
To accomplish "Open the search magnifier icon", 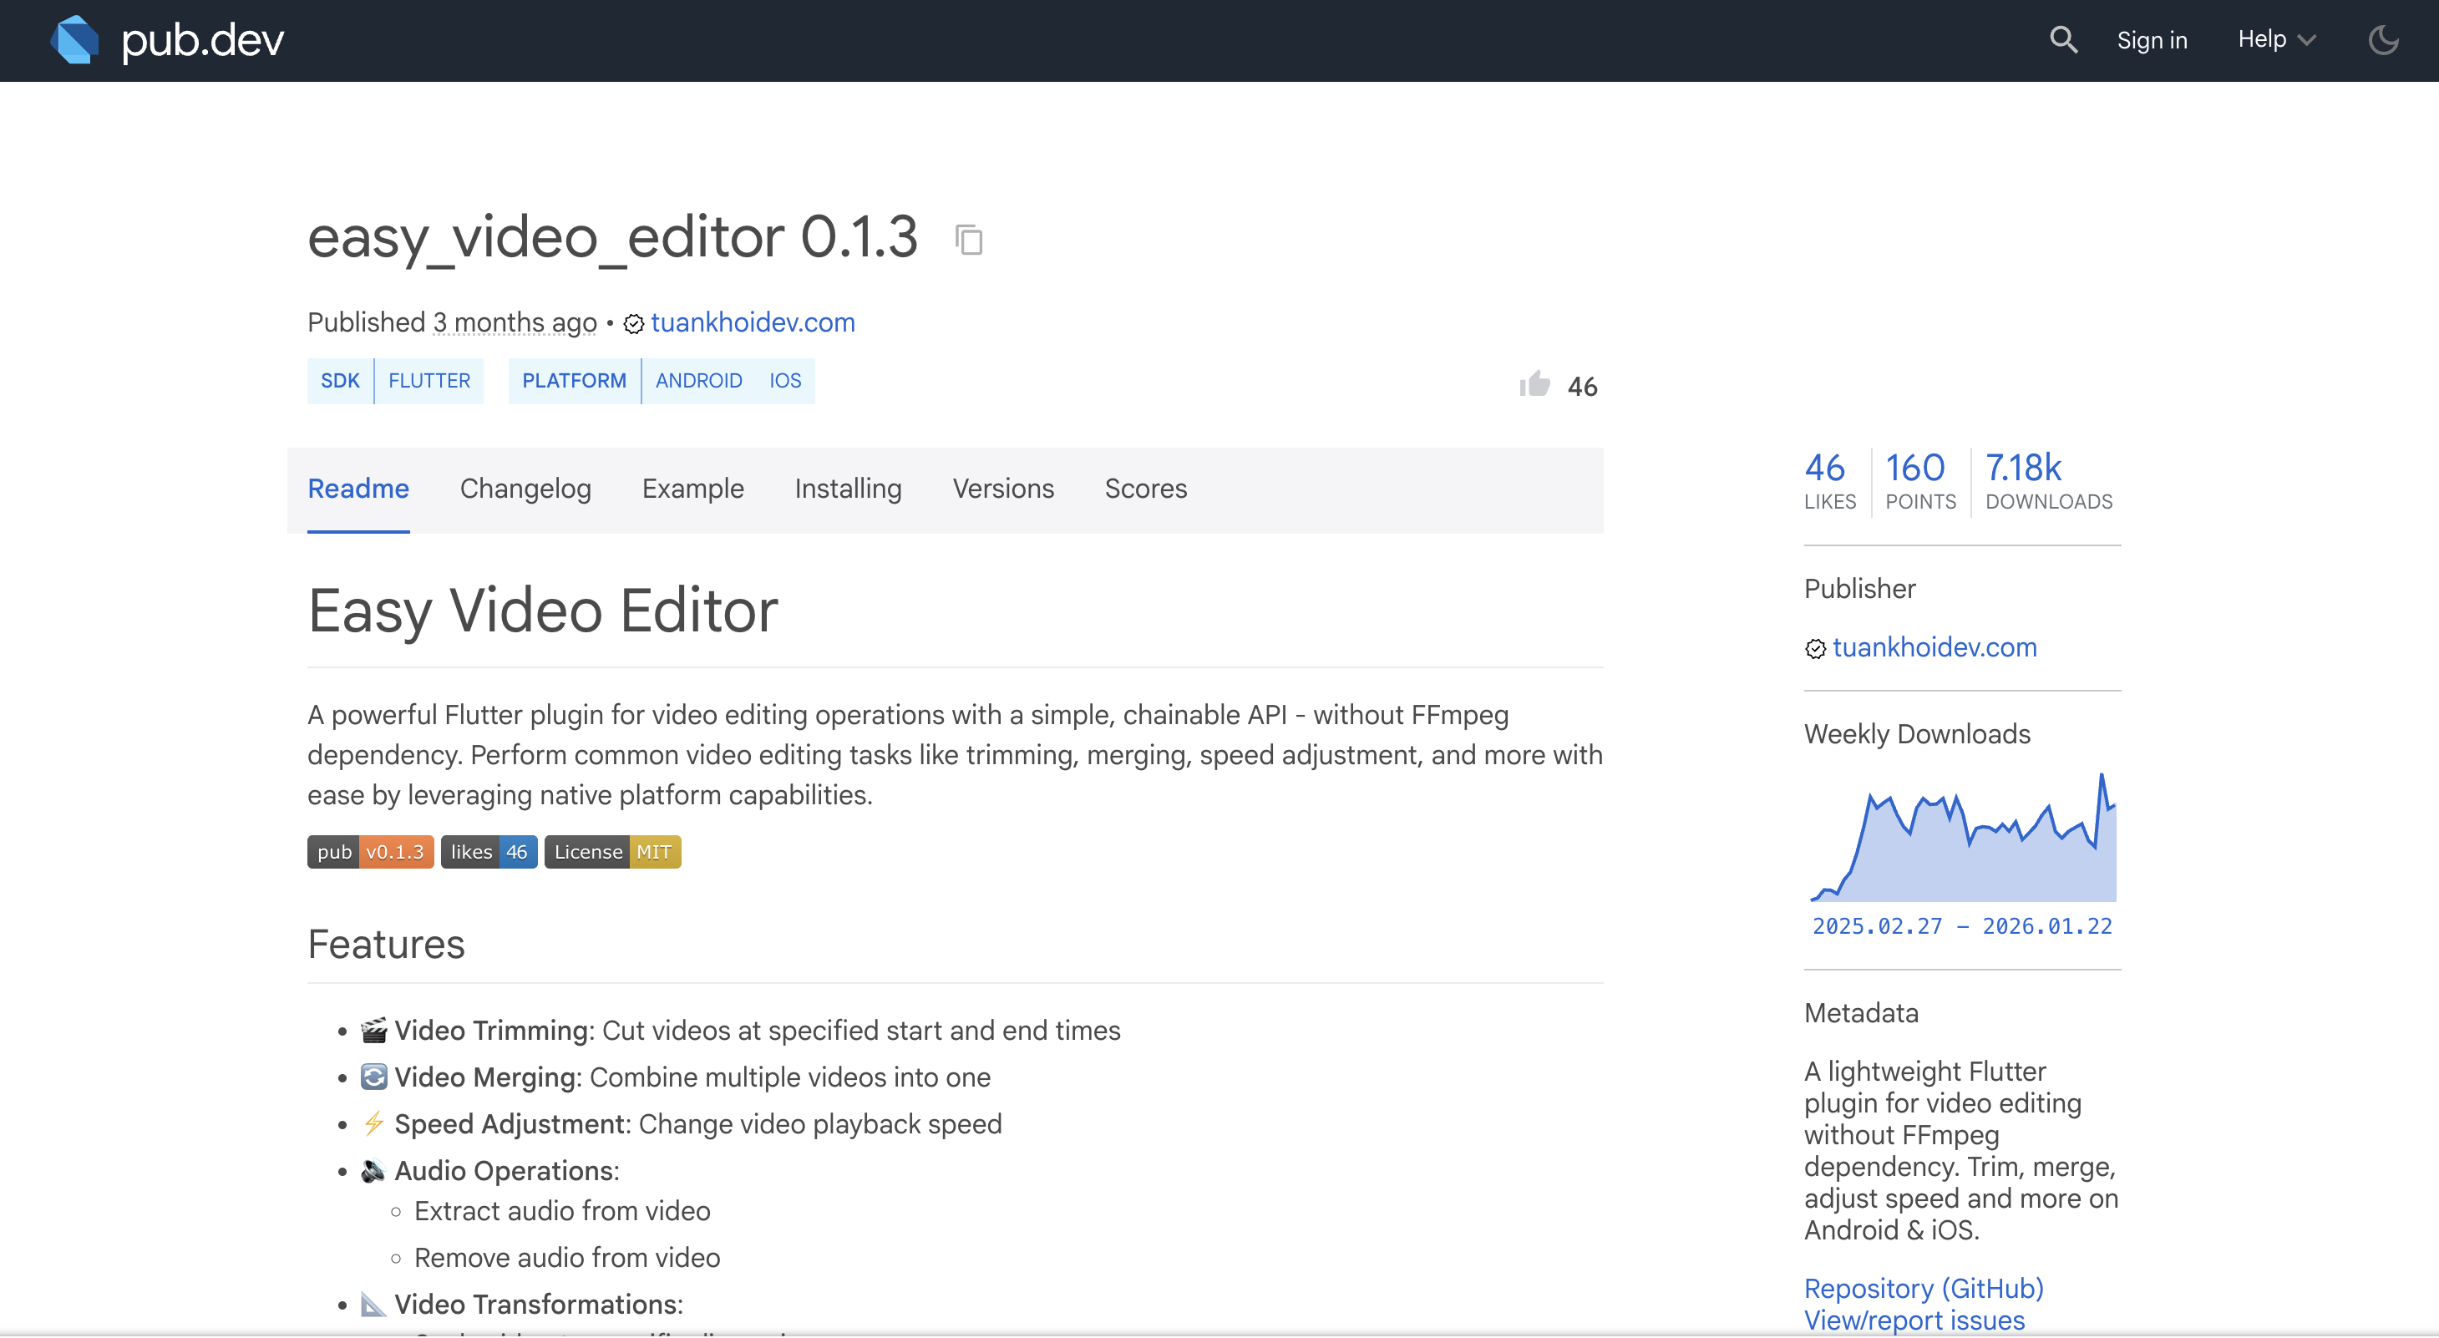I will (x=2063, y=40).
